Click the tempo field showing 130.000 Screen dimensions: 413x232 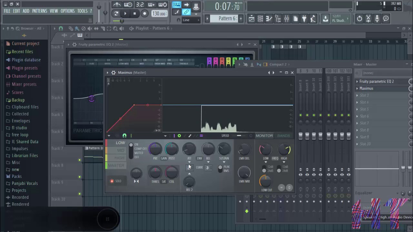click(159, 14)
